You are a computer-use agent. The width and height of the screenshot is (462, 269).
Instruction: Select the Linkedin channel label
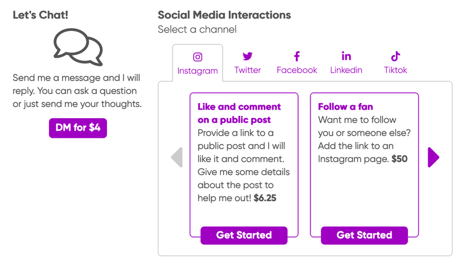click(346, 70)
